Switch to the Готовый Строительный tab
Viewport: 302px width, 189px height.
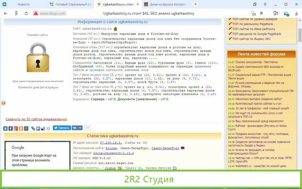[71, 4]
